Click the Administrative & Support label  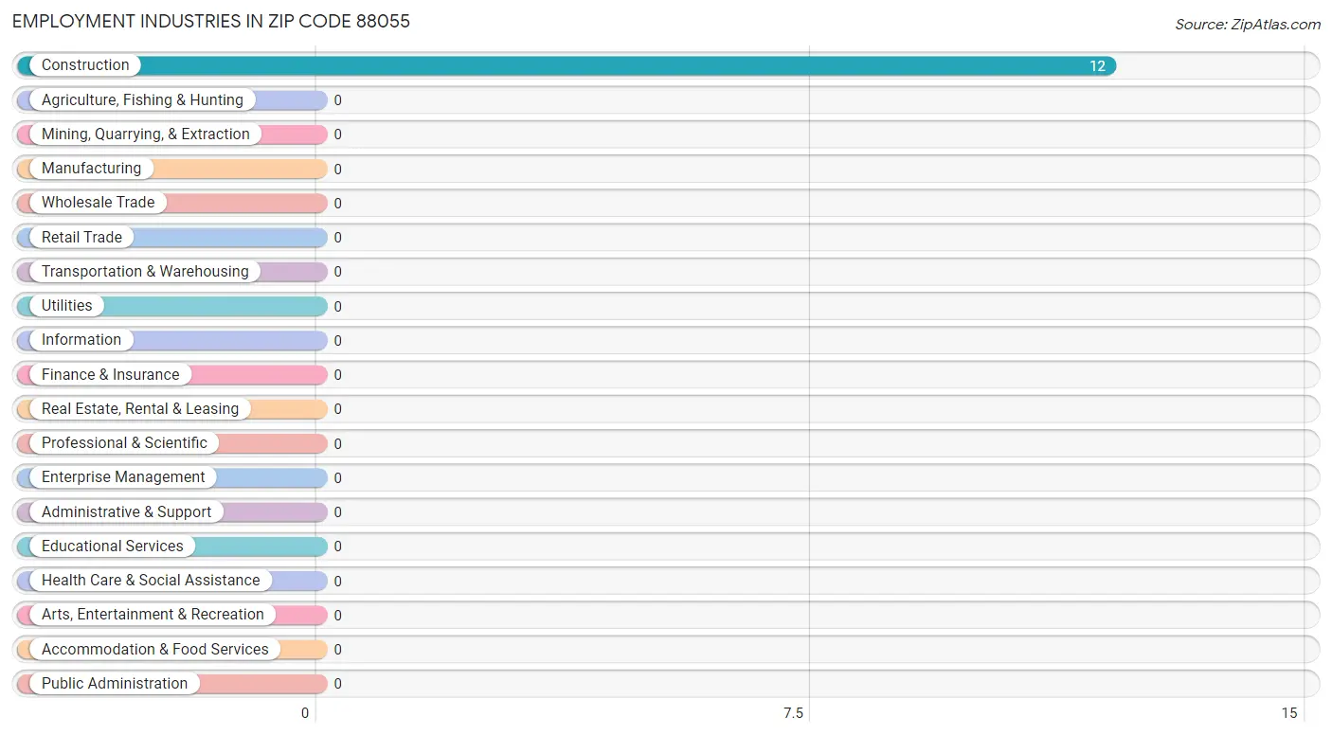127,511
